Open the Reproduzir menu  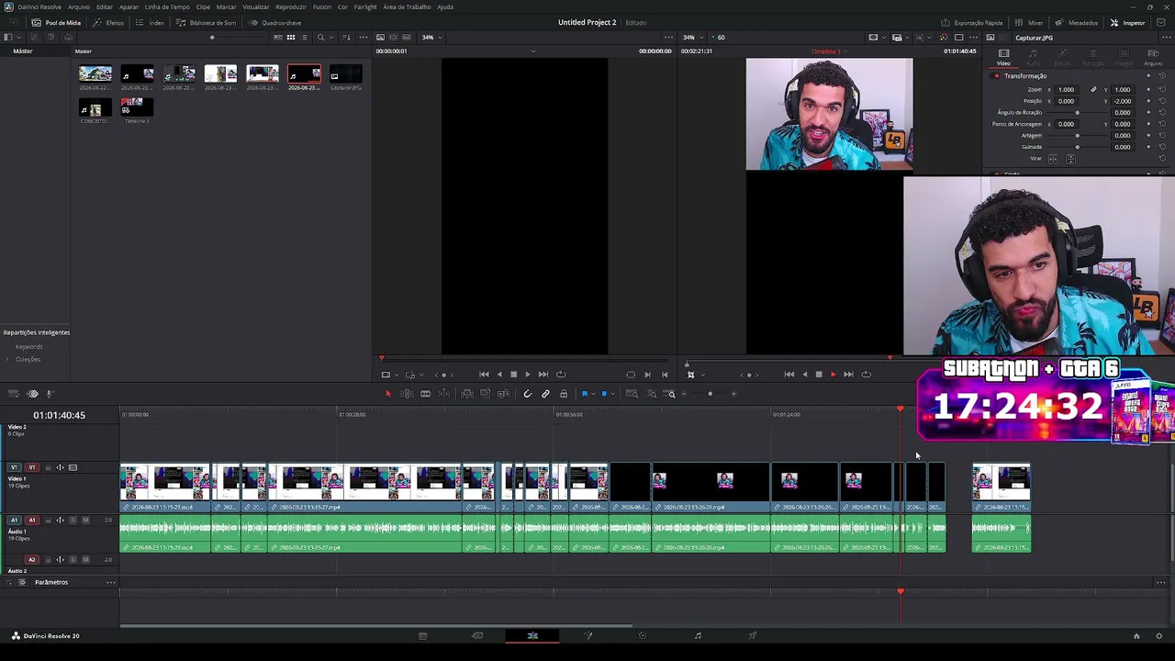tap(291, 6)
